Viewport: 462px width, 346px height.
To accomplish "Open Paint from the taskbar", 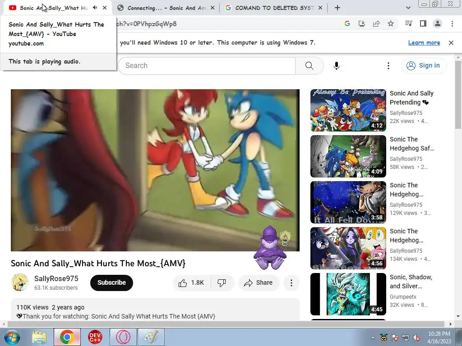I will click(151, 337).
